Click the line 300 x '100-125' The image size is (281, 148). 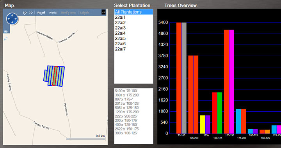126,133
